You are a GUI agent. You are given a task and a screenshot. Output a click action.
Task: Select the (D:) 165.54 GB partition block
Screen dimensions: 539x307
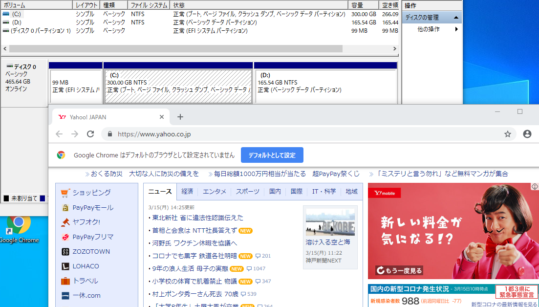(326, 87)
